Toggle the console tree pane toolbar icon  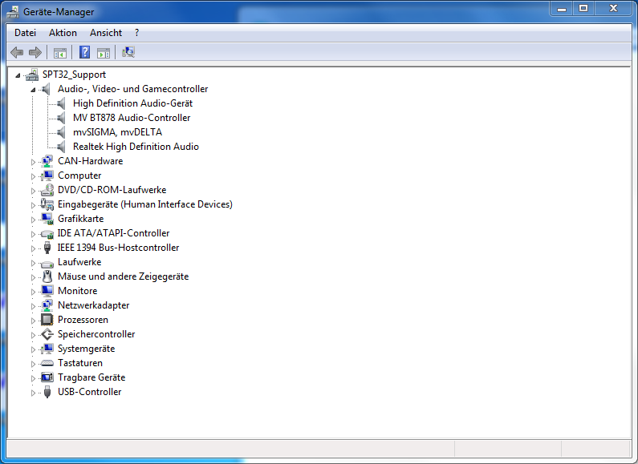[x=59, y=53]
